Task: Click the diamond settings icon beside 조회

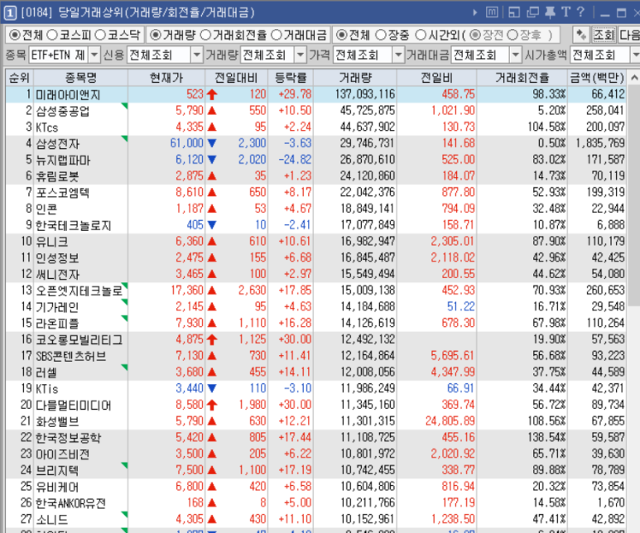Action: click(x=581, y=35)
